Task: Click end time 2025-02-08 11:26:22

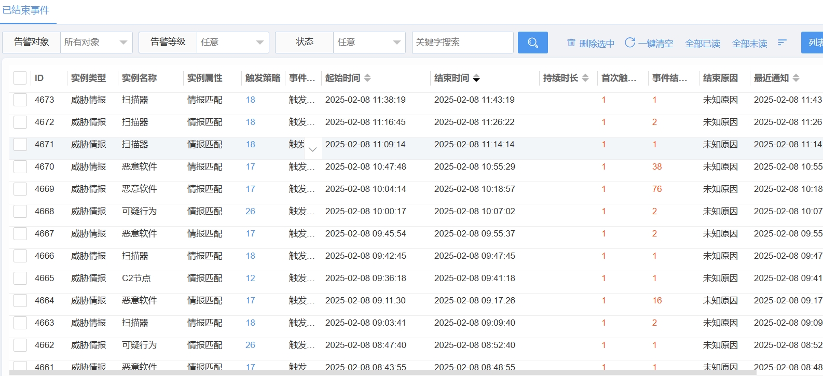Action: tap(475, 122)
